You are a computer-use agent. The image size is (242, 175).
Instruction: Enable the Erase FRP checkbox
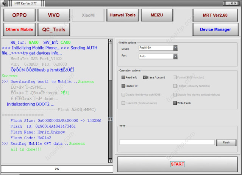point(123,86)
